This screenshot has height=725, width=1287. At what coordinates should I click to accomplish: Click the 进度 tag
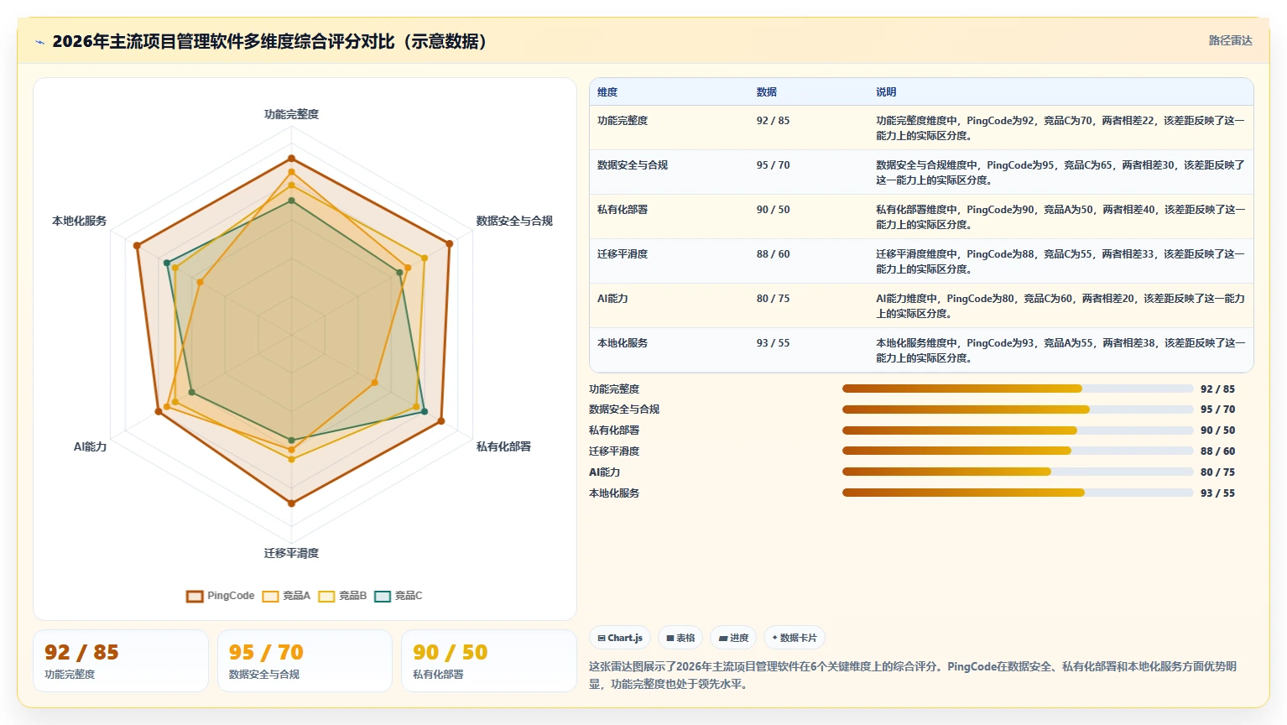coord(733,638)
